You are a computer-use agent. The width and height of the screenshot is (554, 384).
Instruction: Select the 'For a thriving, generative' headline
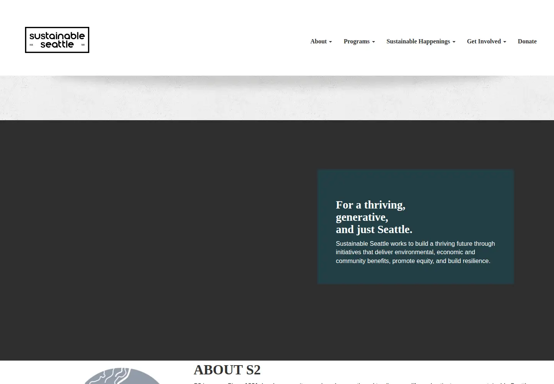coord(374,217)
